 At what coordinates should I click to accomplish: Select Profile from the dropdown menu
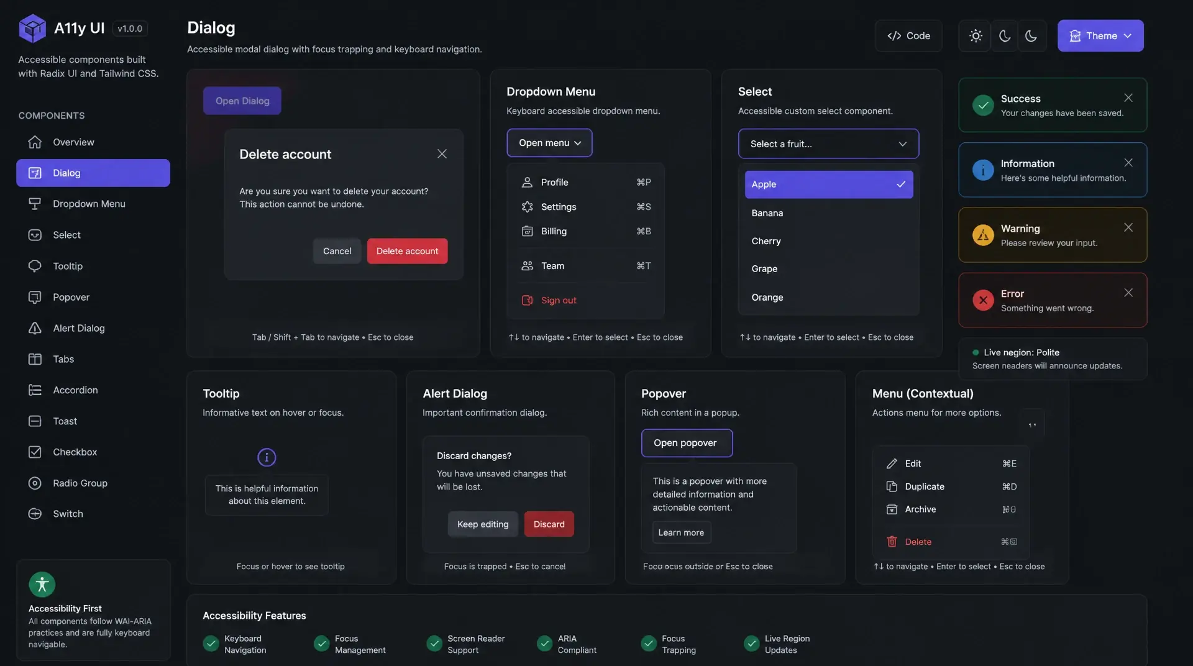point(586,183)
